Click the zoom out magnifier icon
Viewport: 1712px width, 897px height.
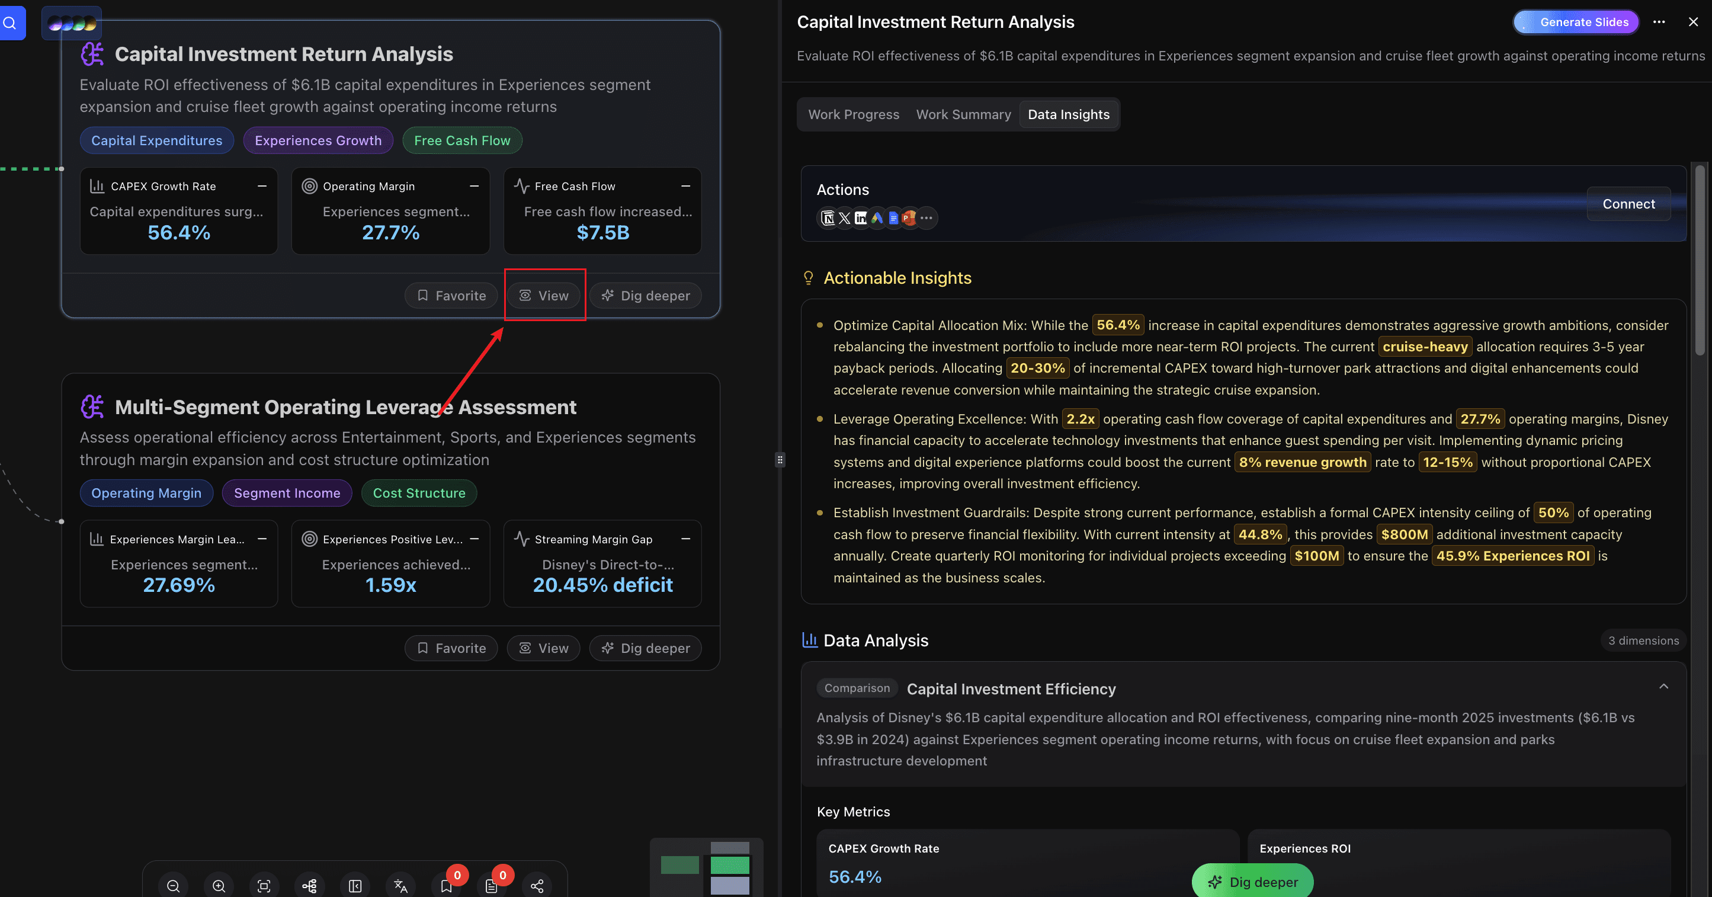point(174,886)
